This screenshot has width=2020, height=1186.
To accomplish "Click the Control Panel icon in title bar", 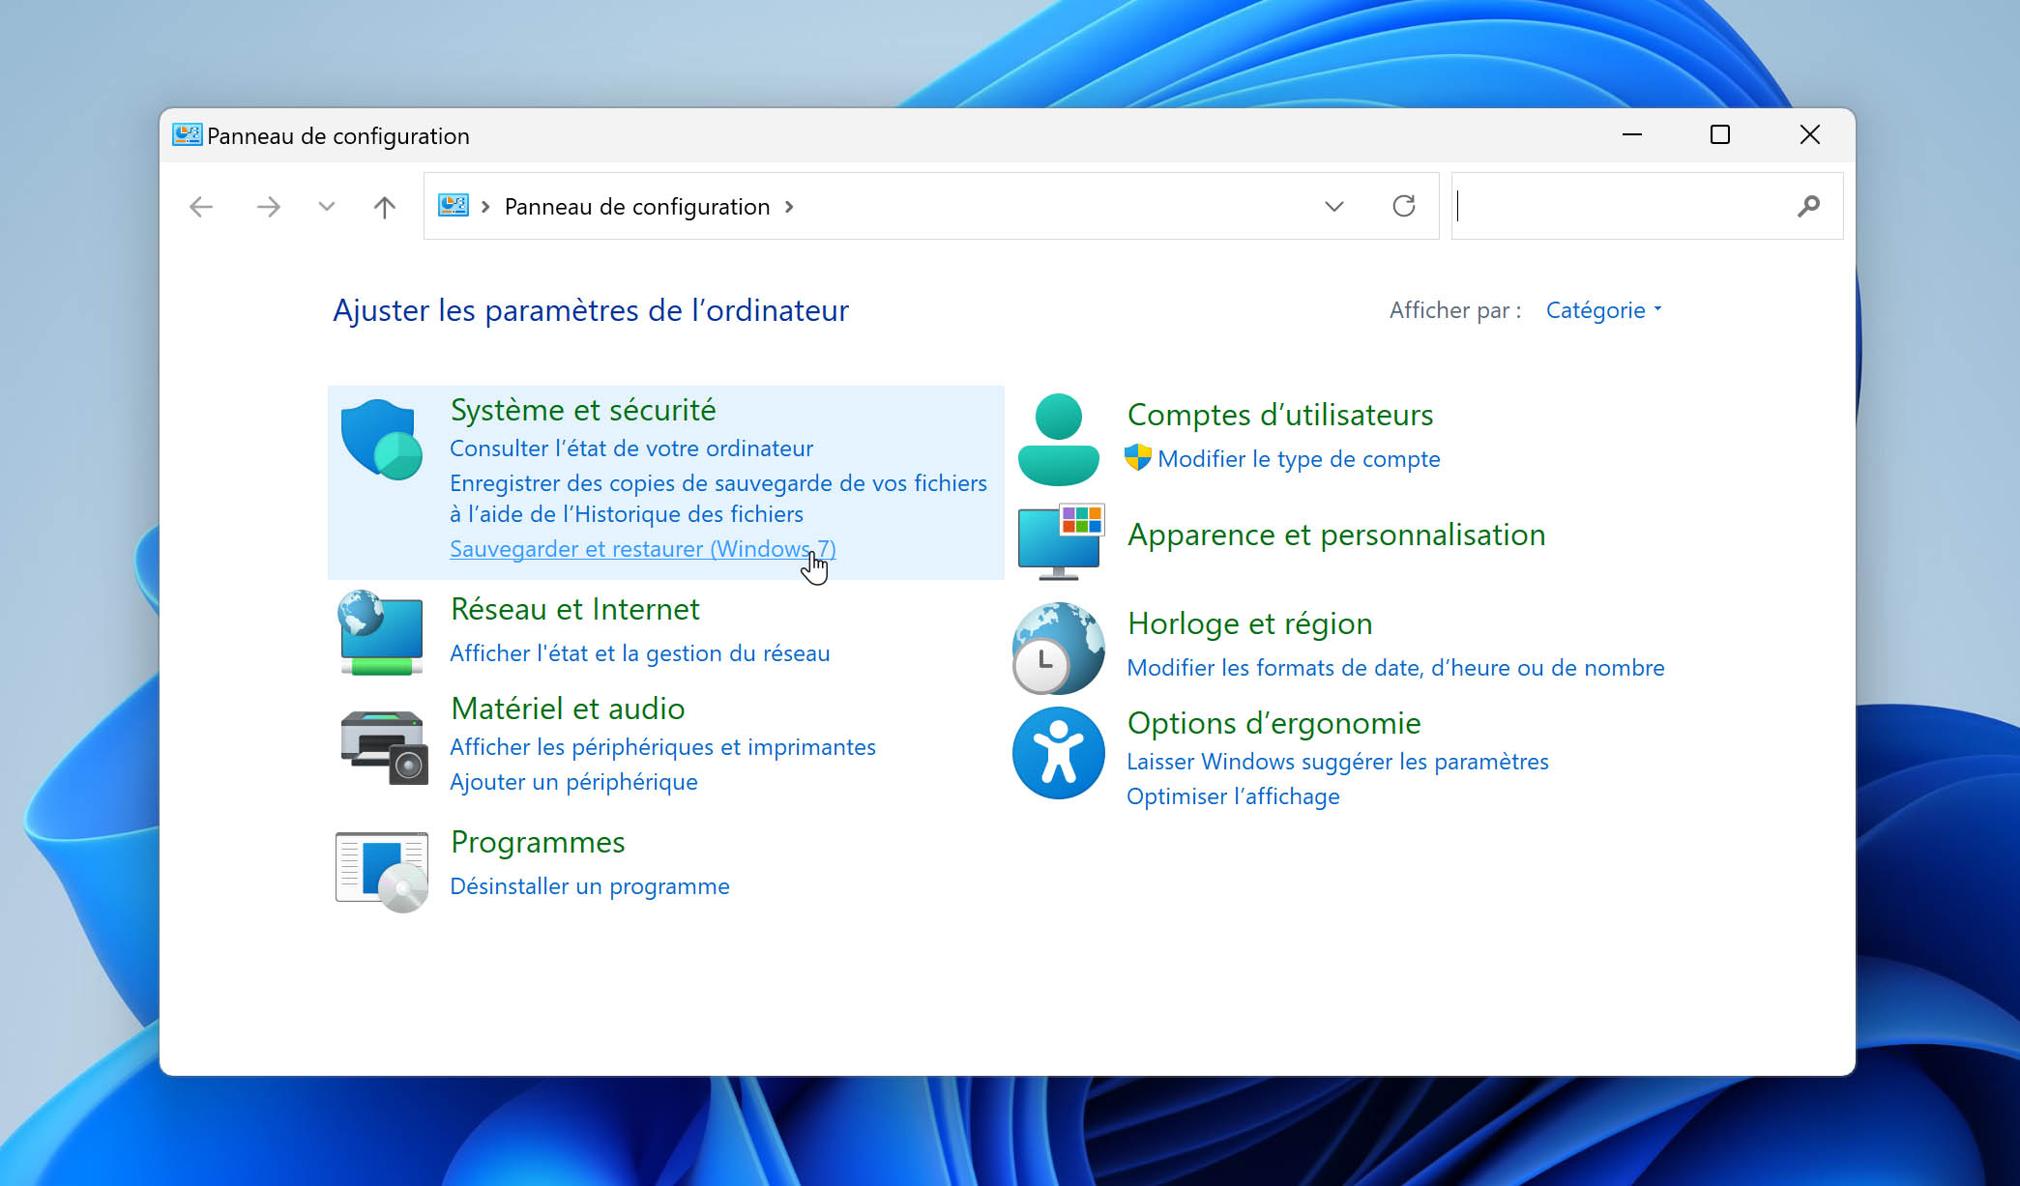I will coord(187,135).
